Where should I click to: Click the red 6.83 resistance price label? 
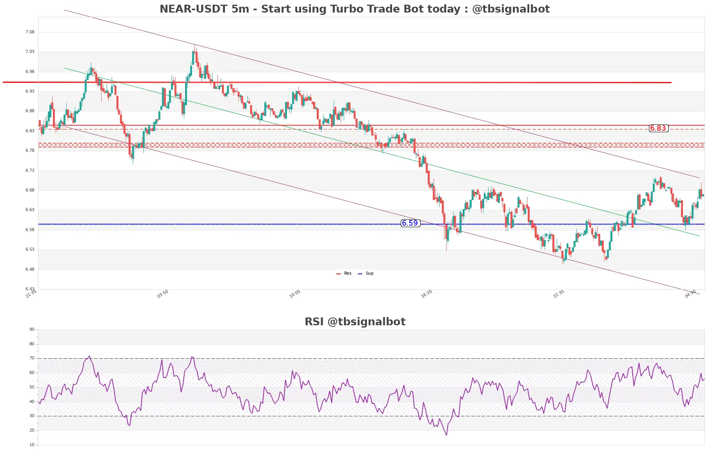click(658, 128)
